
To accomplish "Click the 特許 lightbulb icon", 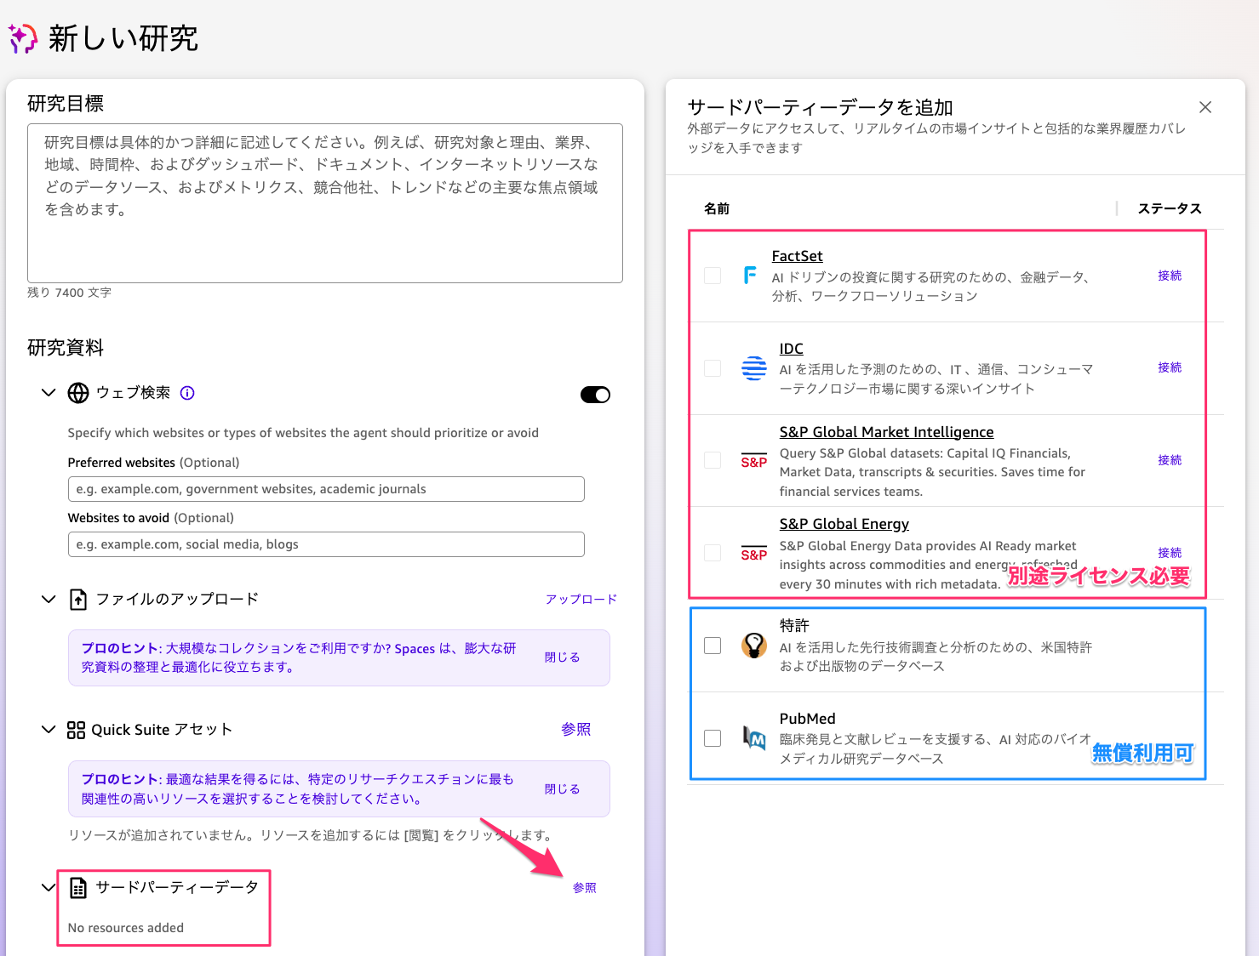I will click(x=753, y=646).
